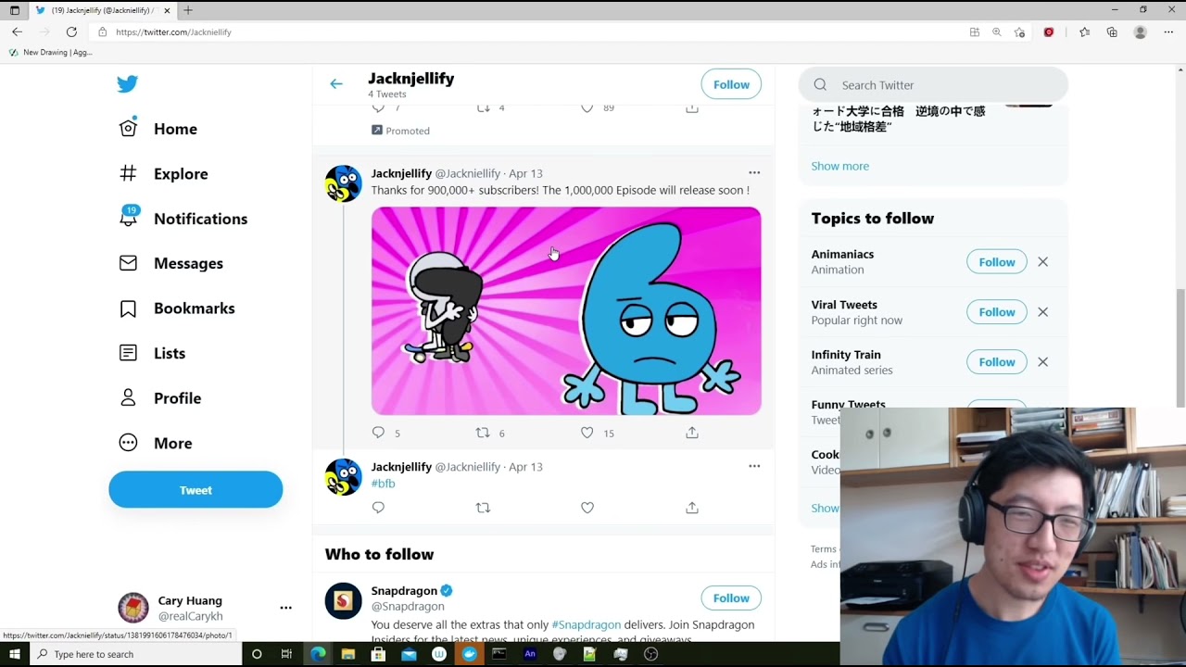
Task: Open the Snapdragon profile avatar
Action: point(343,601)
